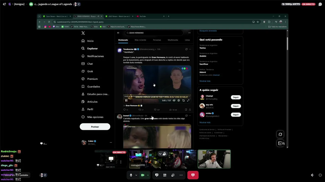325x182 pixels.
Task: Reply to Tendencias tweet comment icon
Action: click(x=124, y=110)
